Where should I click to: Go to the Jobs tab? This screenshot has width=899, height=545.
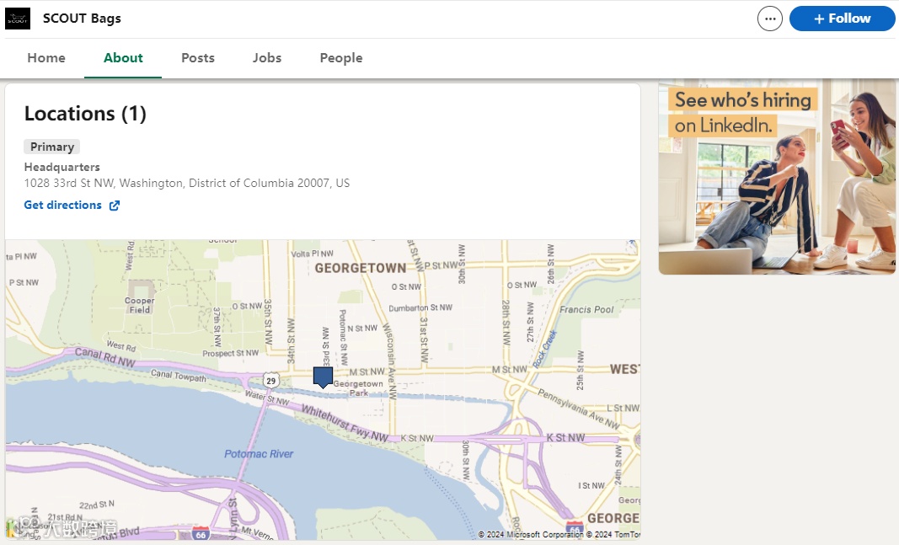click(x=267, y=58)
